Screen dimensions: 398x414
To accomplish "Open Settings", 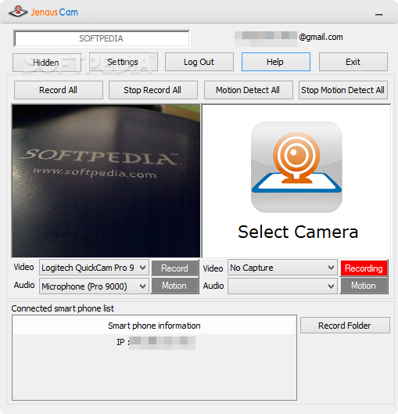I will click(x=124, y=62).
